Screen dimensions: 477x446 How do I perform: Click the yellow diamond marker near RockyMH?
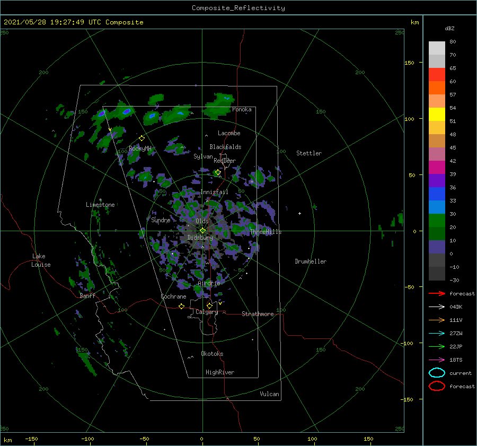click(x=142, y=138)
